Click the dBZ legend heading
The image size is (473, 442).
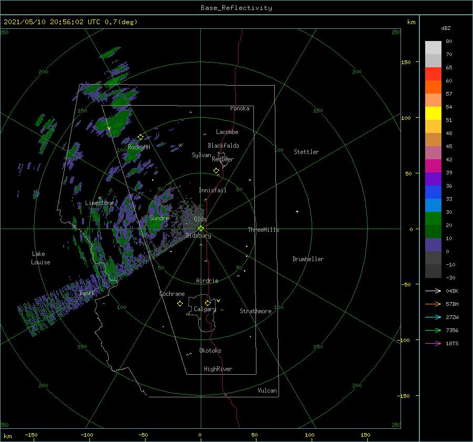pos(446,28)
